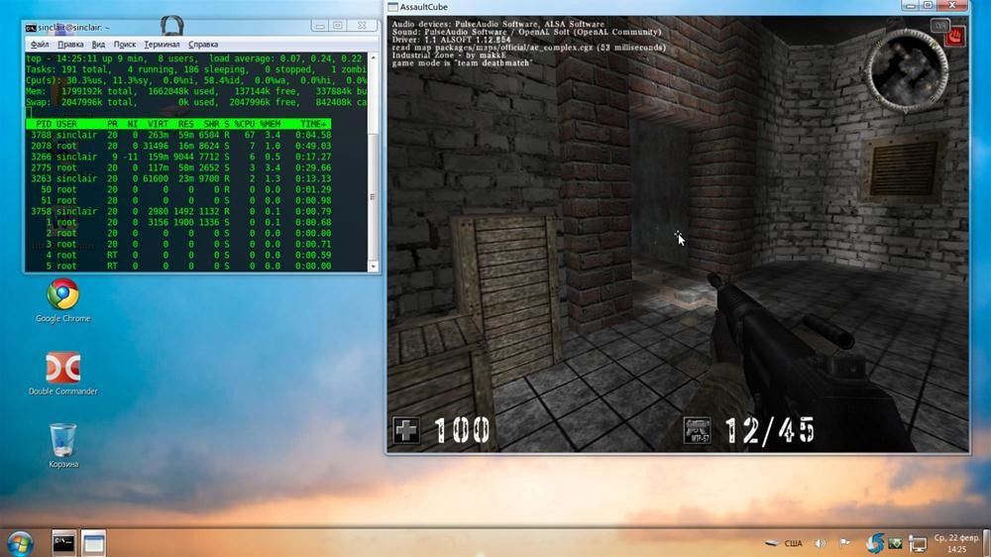Select the process row with PID 3263
The height and width of the screenshot is (557, 991).
pyautogui.click(x=180, y=178)
